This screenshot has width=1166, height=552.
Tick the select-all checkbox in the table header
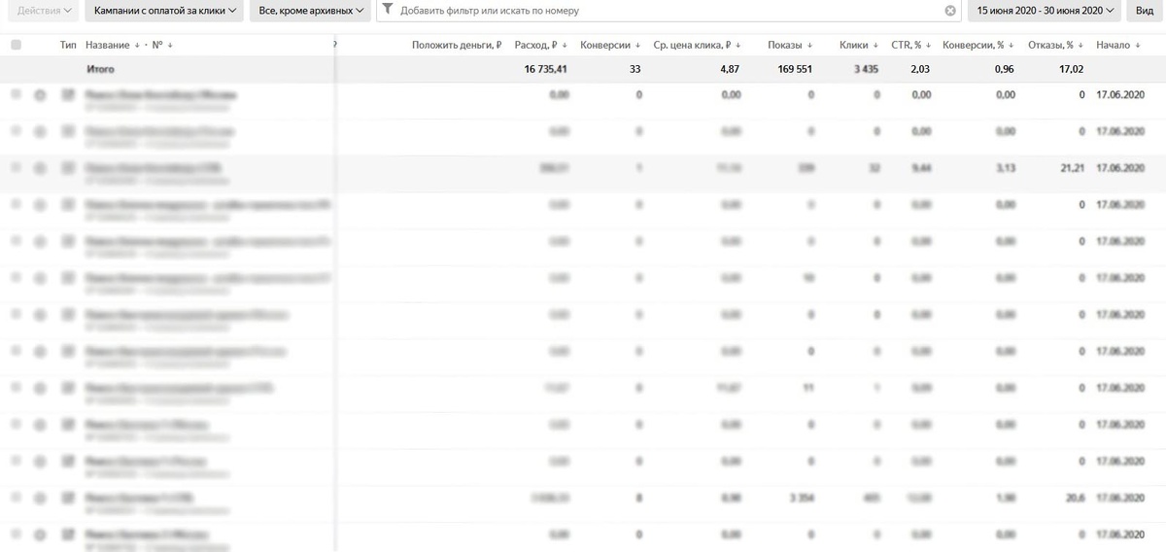(16, 45)
